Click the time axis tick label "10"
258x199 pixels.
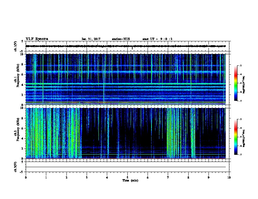(229, 178)
